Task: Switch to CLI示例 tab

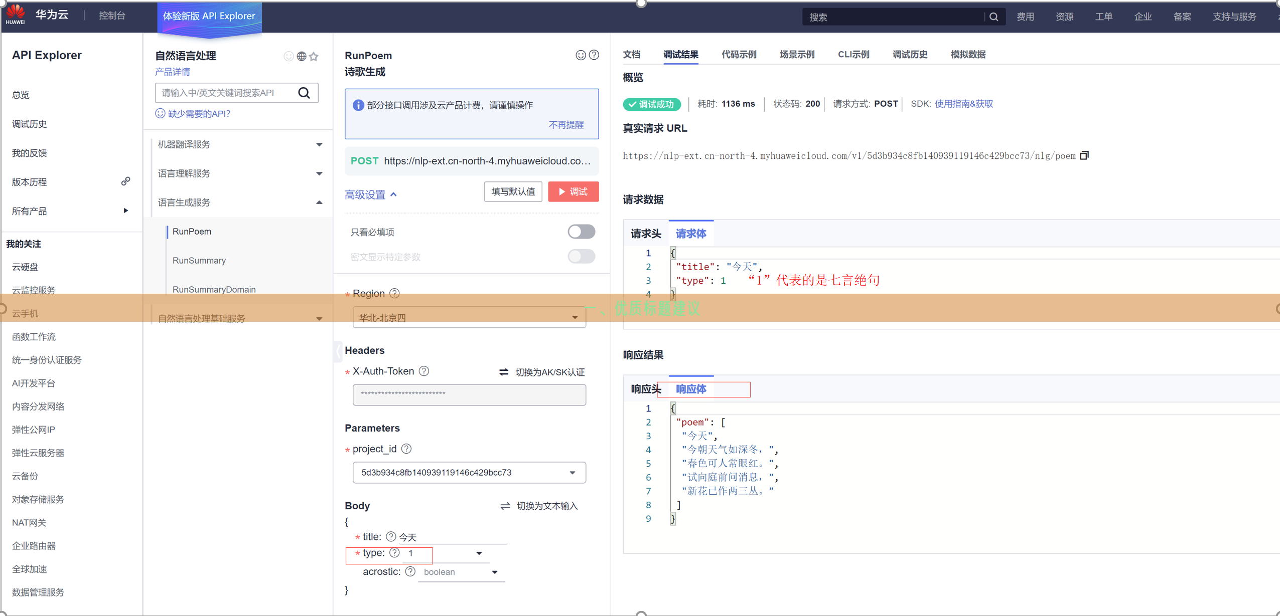Action: point(854,54)
